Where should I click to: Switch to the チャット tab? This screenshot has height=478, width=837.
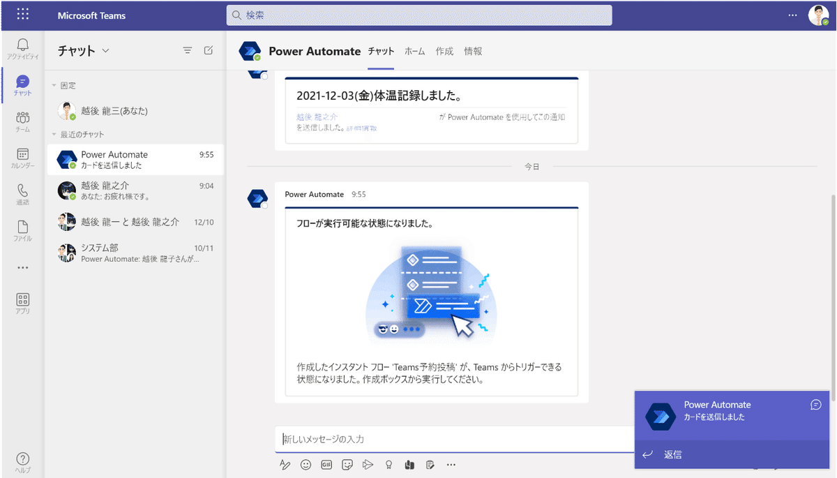point(381,51)
